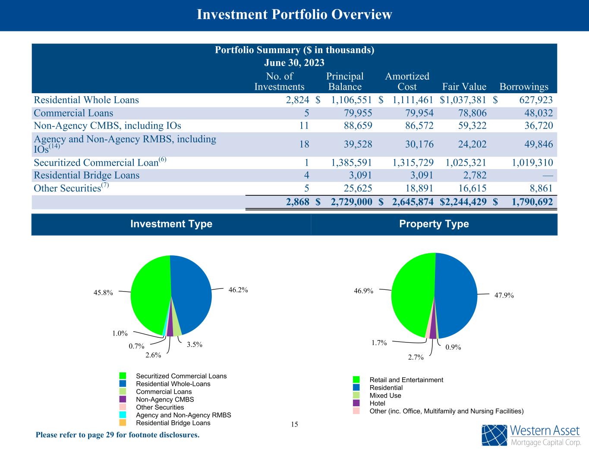Select the Residential Bridge Loans orange swatch
Viewport: 589px width, 455px height.
tap(123, 423)
